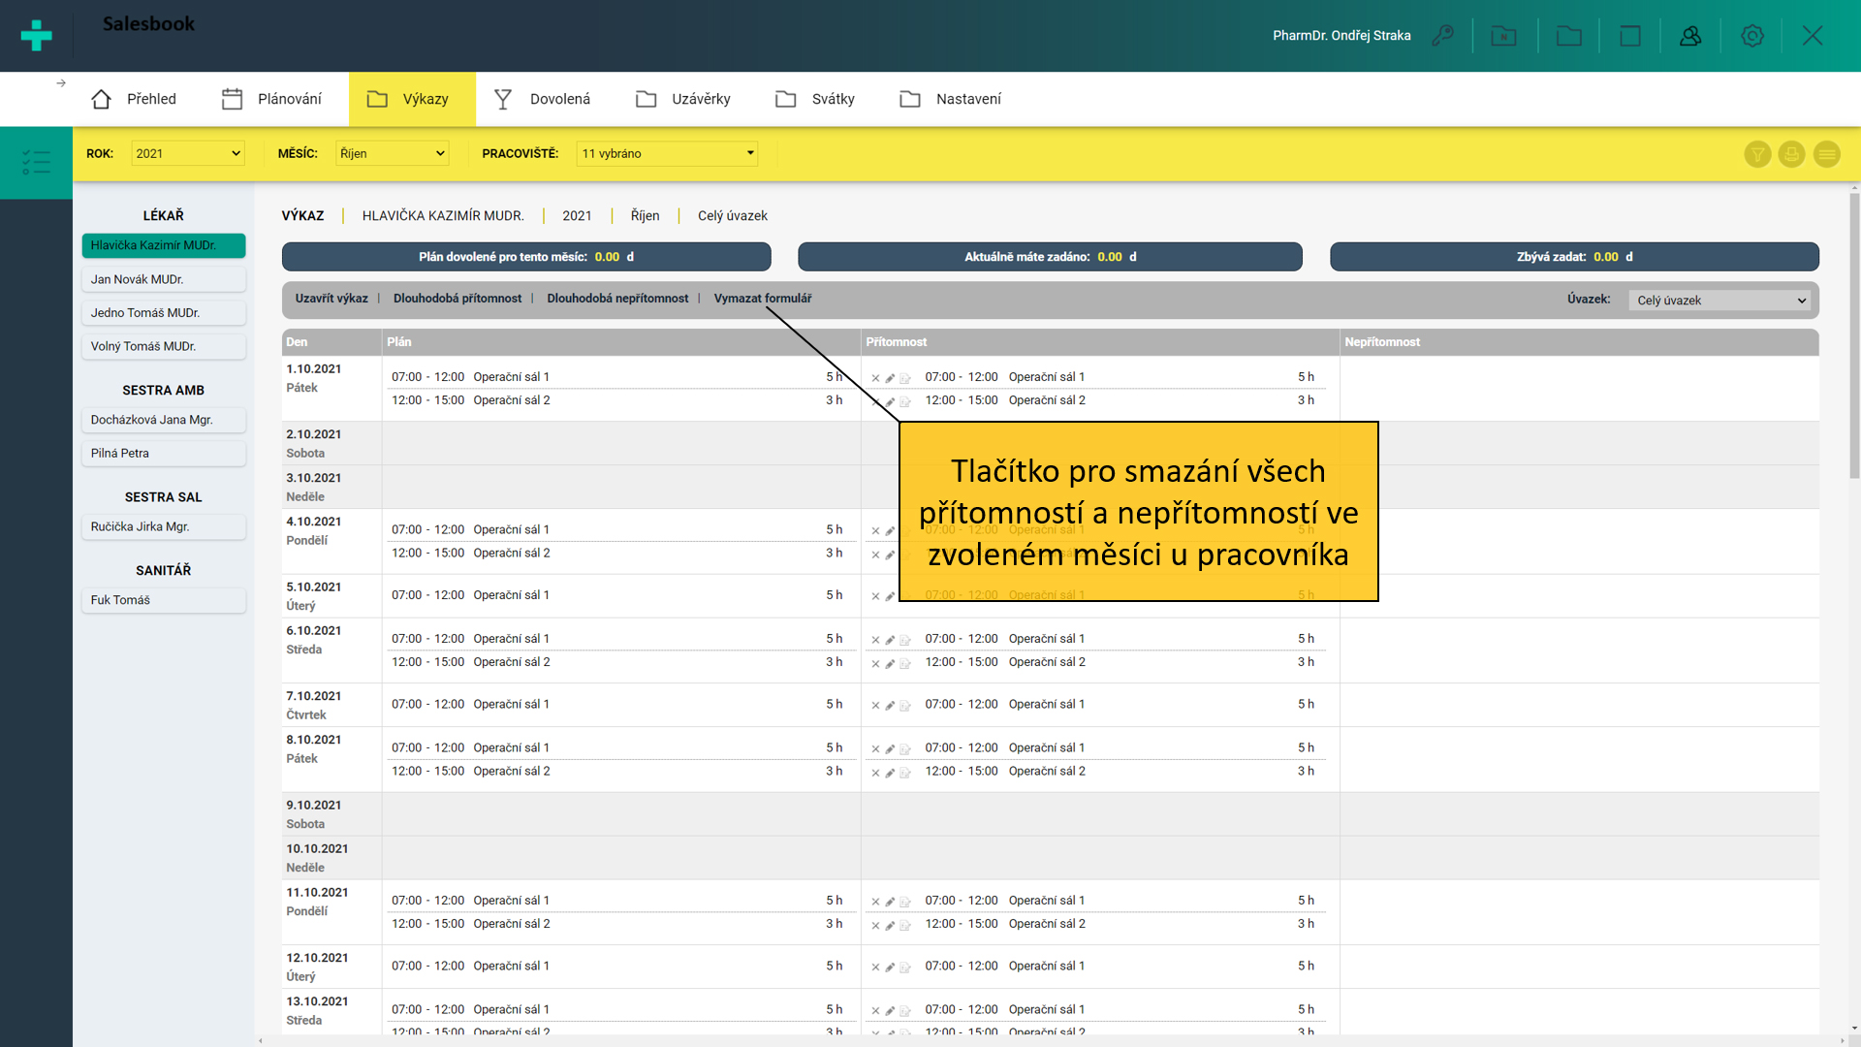Click the pencil edit icon for 7.10.2021 attendance

coord(890,706)
